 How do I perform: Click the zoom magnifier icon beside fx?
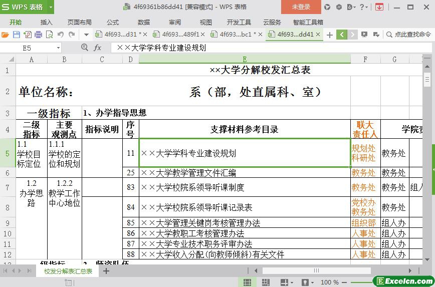click(x=85, y=48)
